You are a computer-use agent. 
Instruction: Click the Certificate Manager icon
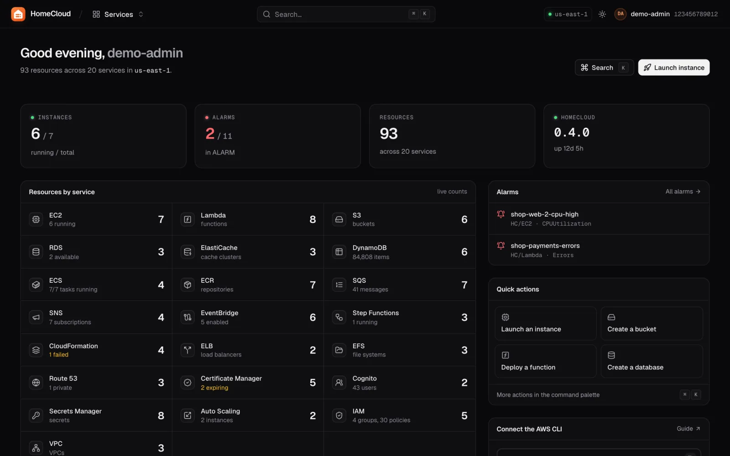[188, 383]
